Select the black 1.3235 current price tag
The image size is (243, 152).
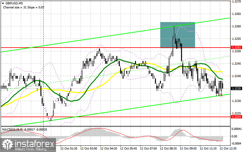pyautogui.click(x=236, y=89)
